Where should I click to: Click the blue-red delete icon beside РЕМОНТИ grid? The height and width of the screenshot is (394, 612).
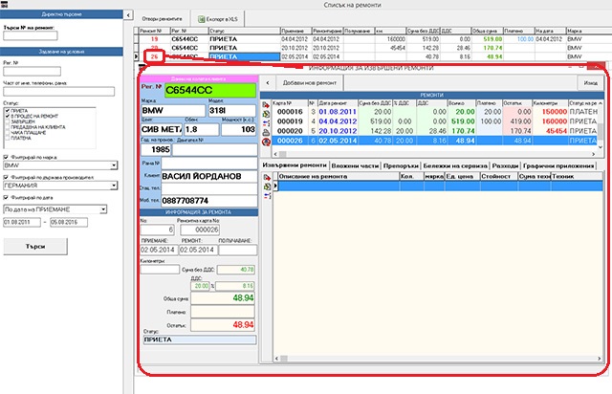pos(266,123)
